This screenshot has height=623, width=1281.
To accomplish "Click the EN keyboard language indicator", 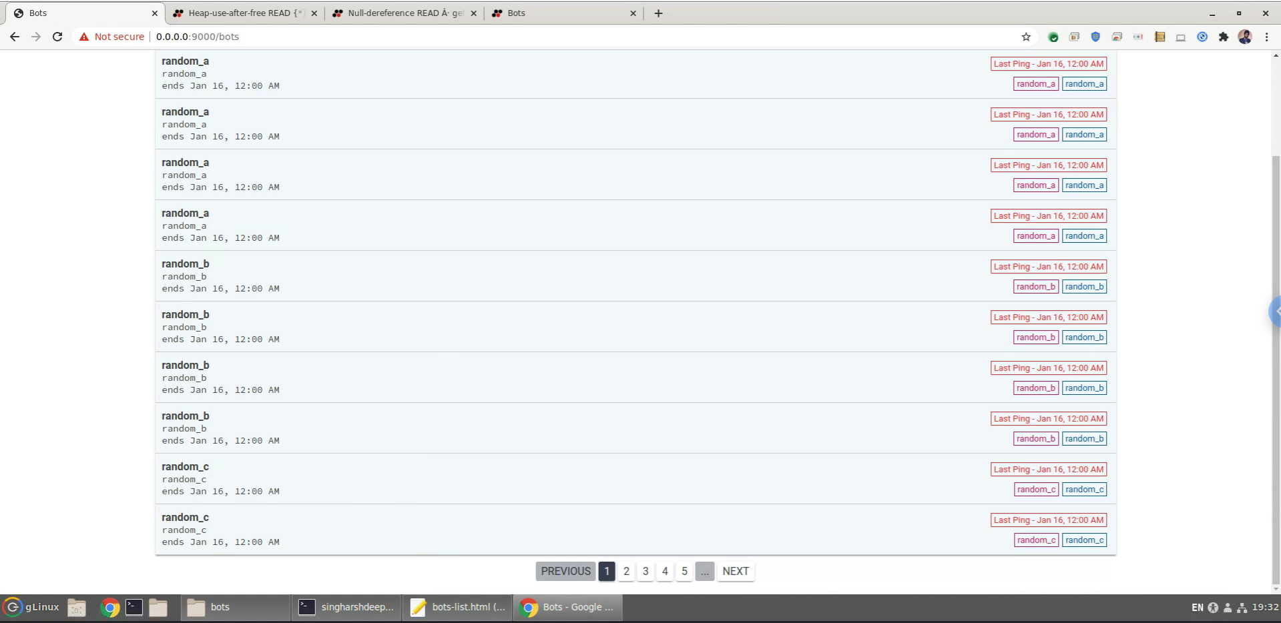I will 1197,608.
